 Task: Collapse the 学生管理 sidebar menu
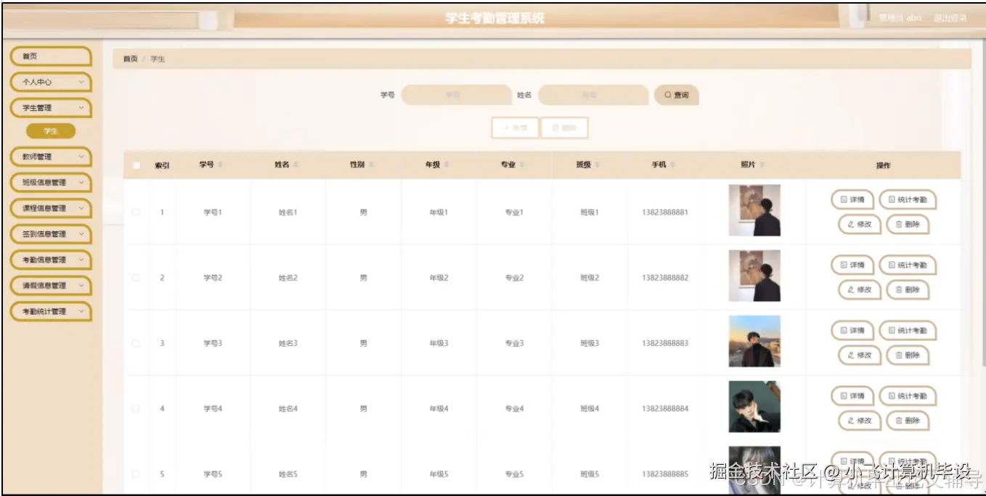[x=51, y=107]
